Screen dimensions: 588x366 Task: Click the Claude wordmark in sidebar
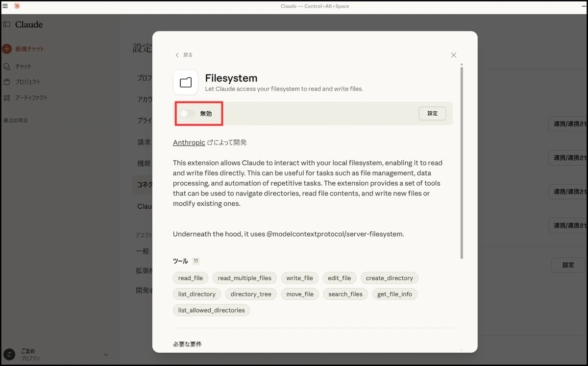[29, 24]
